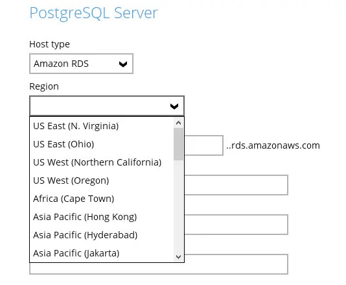
Task: Click the region list scroll down arrow
Action: pos(179,256)
